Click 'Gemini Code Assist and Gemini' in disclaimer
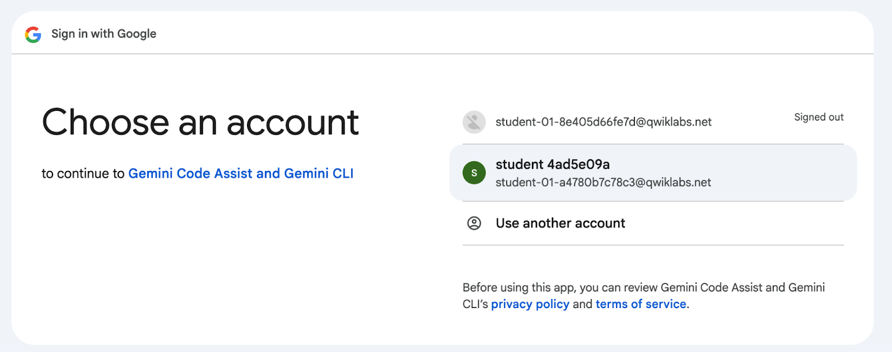892x352 pixels. [x=743, y=287]
